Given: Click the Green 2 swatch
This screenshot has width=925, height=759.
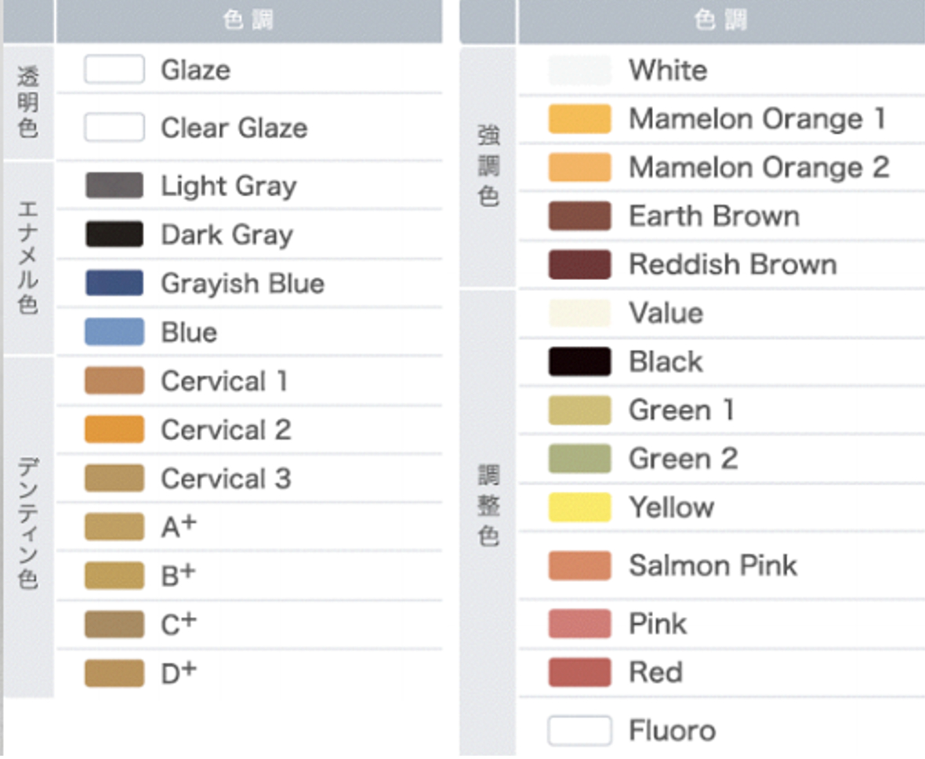Looking at the screenshot, I should [579, 459].
